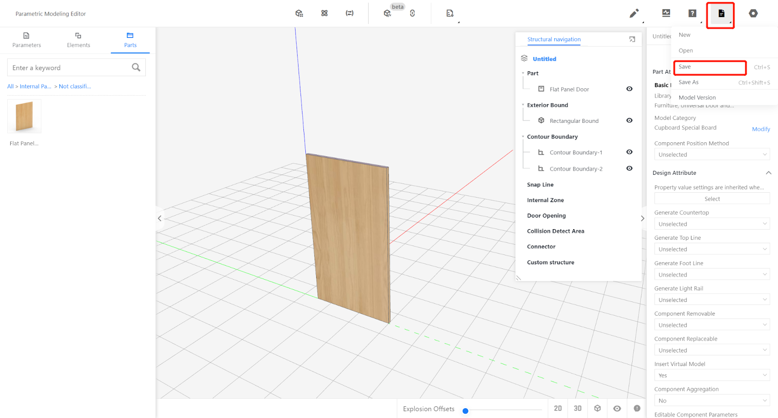
Task: Pop out the Structural navigation panel
Action: (x=632, y=39)
